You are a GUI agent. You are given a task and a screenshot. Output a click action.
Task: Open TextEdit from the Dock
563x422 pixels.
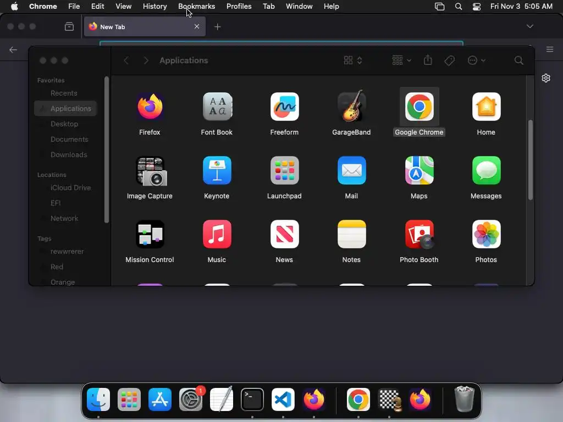click(222, 399)
